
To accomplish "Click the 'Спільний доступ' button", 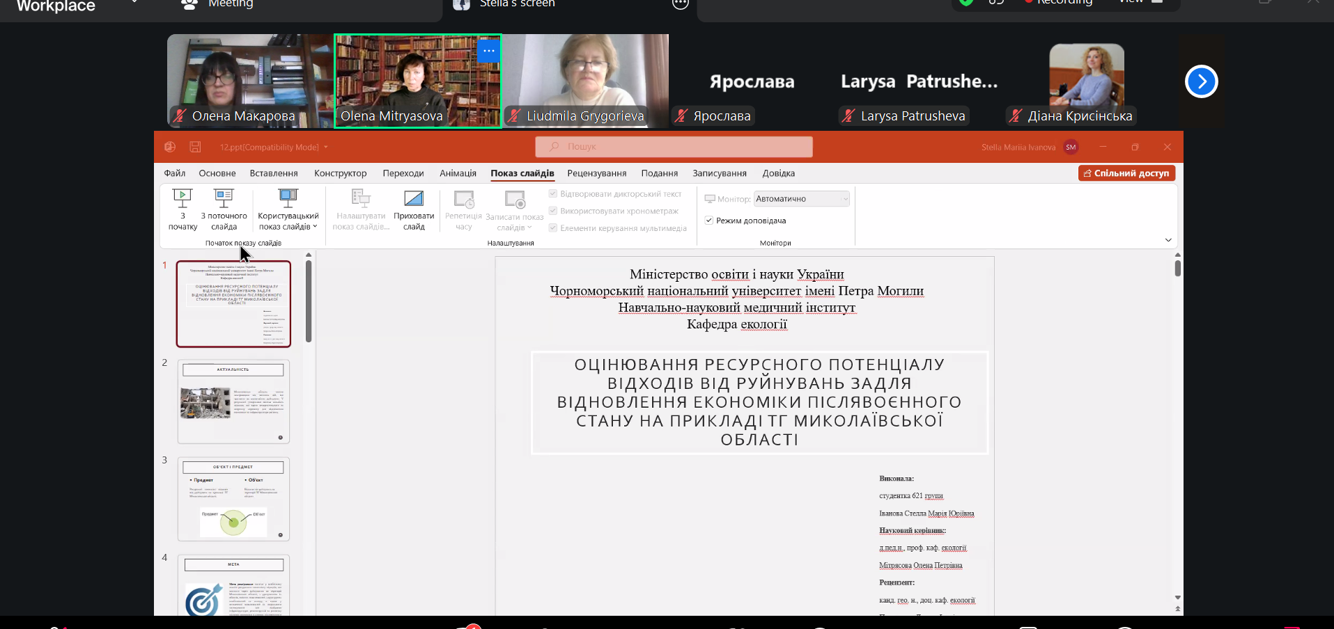I will (1126, 173).
